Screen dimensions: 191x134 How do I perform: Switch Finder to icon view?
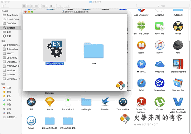coord(24,6)
